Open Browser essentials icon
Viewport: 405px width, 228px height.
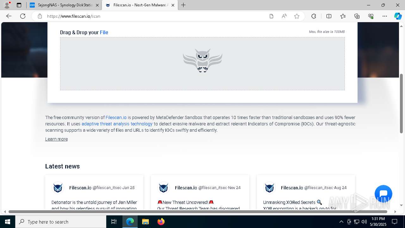tap(371, 16)
